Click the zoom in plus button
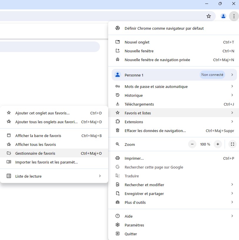This screenshot has height=240, width=239. [x=218, y=144]
